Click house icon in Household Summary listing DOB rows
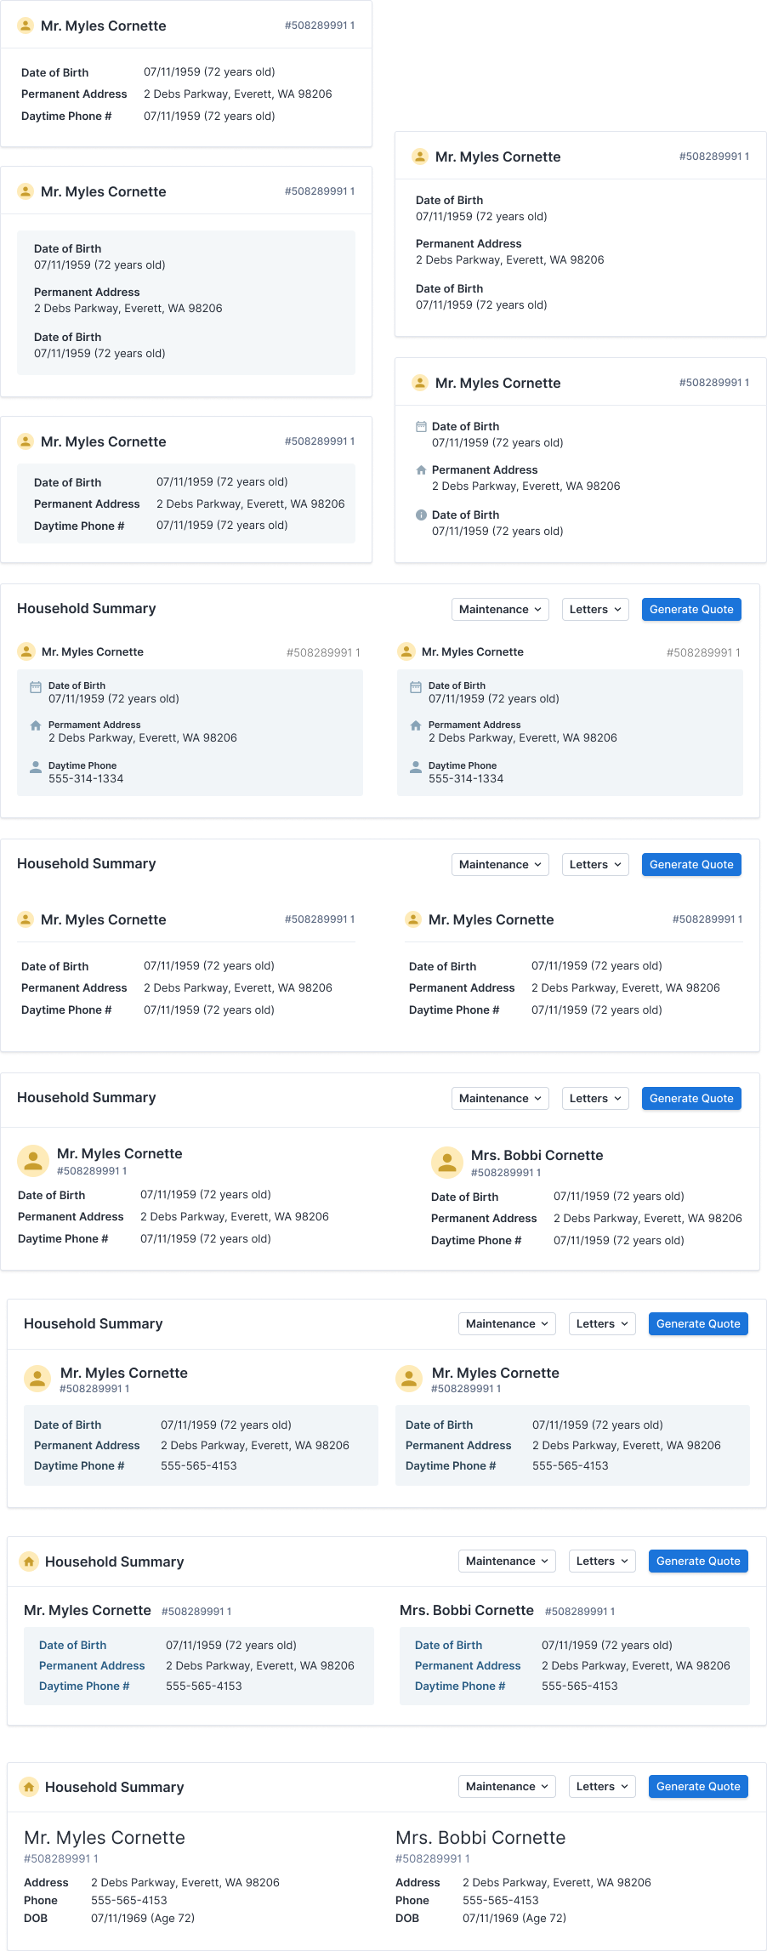This screenshot has width=767, height=1951. [x=29, y=1787]
